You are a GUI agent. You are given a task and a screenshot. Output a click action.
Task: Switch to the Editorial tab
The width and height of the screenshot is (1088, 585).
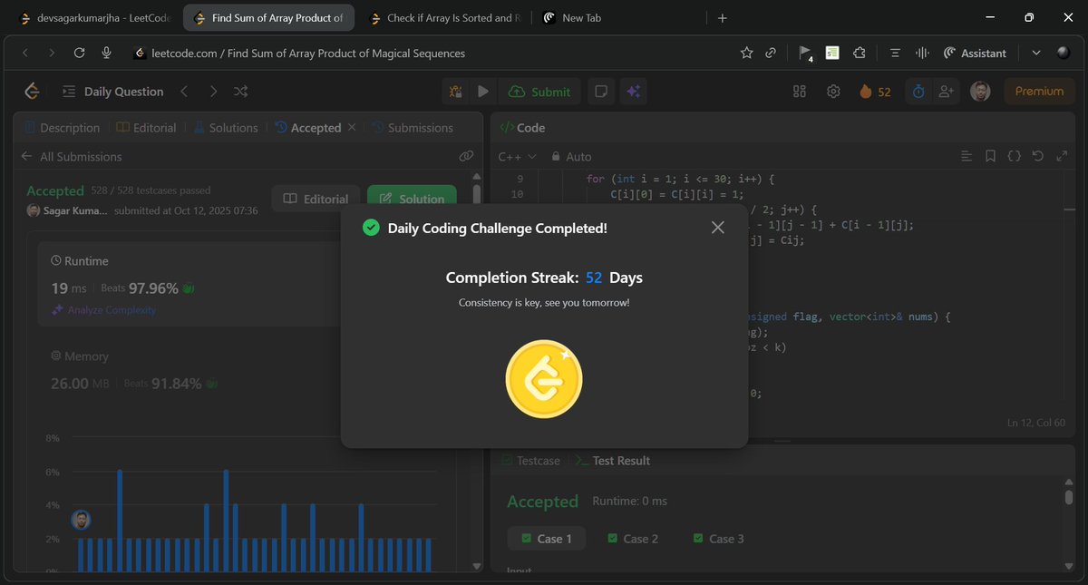point(146,128)
